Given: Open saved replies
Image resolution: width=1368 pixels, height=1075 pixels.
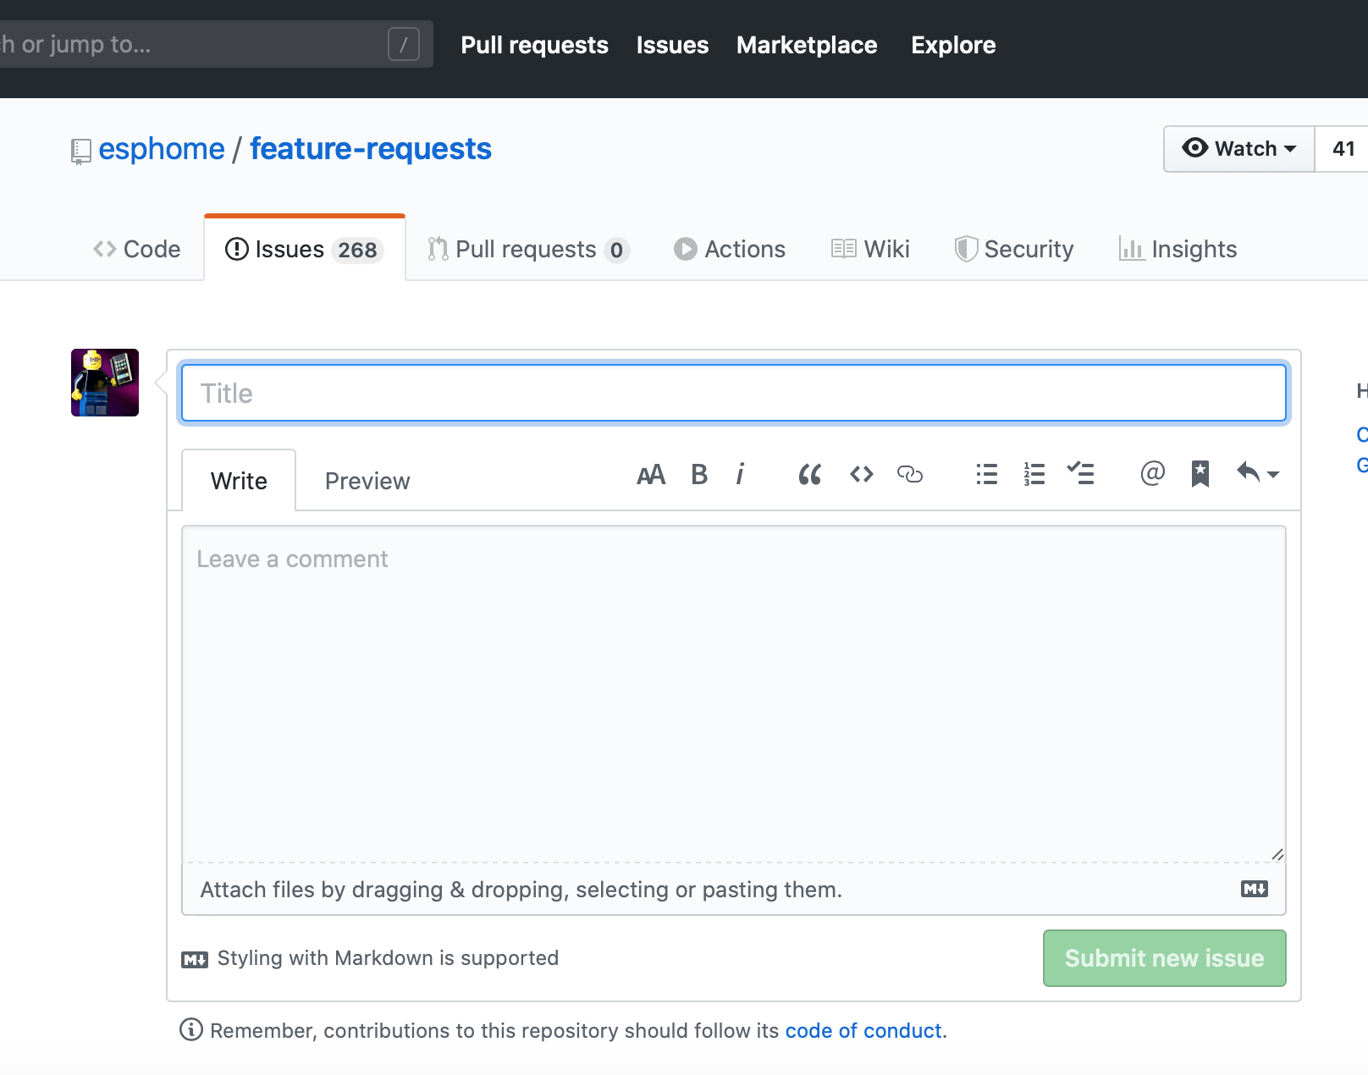Looking at the screenshot, I should (1199, 474).
